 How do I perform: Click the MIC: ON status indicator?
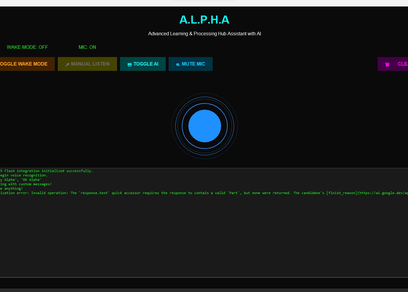coord(87,47)
